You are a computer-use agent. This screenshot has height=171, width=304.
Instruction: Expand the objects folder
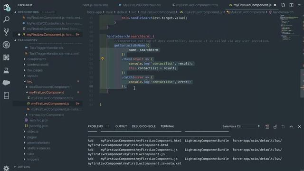click(x=33, y=132)
